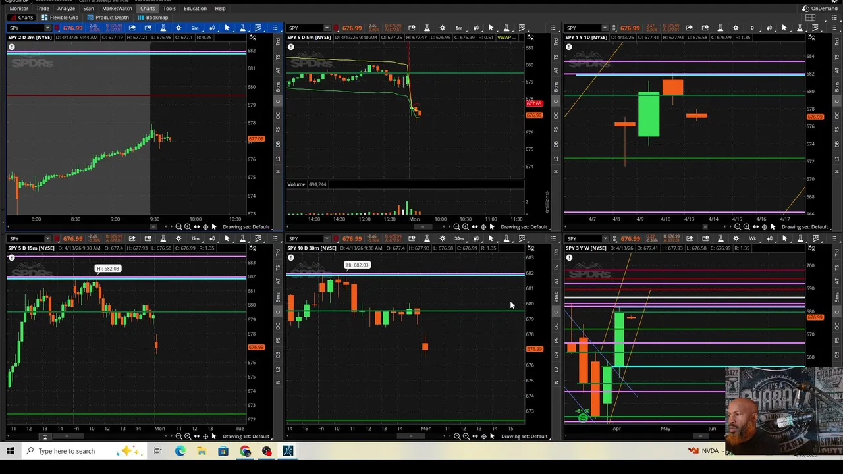
Task: Click the Windows Start button
Action: pyautogui.click(x=10, y=451)
